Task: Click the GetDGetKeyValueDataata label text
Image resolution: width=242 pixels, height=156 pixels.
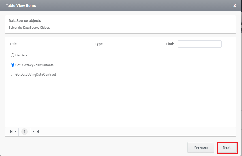Action: click(35, 65)
